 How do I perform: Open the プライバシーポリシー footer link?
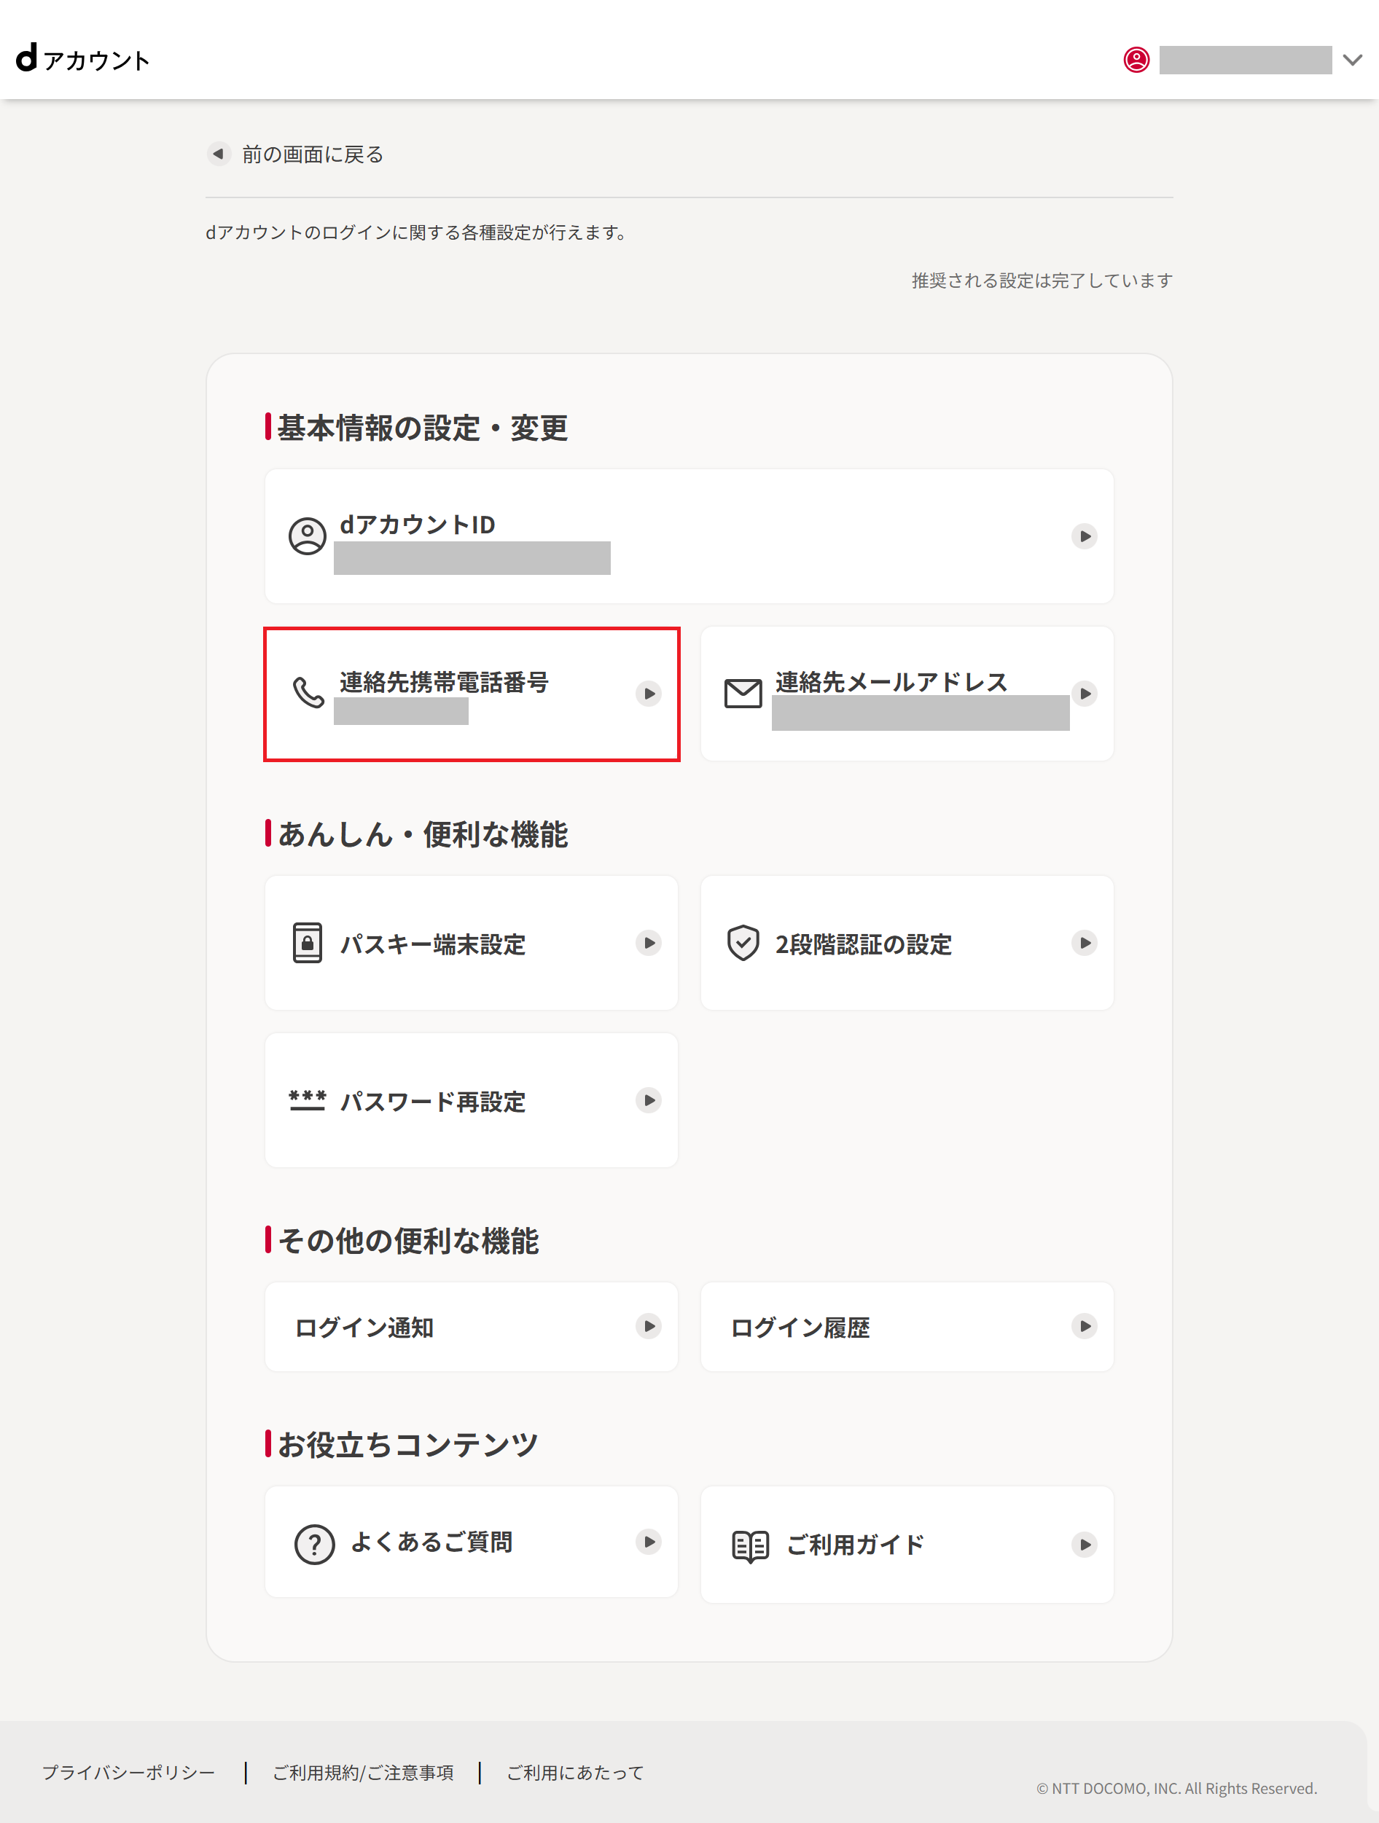click(128, 1772)
